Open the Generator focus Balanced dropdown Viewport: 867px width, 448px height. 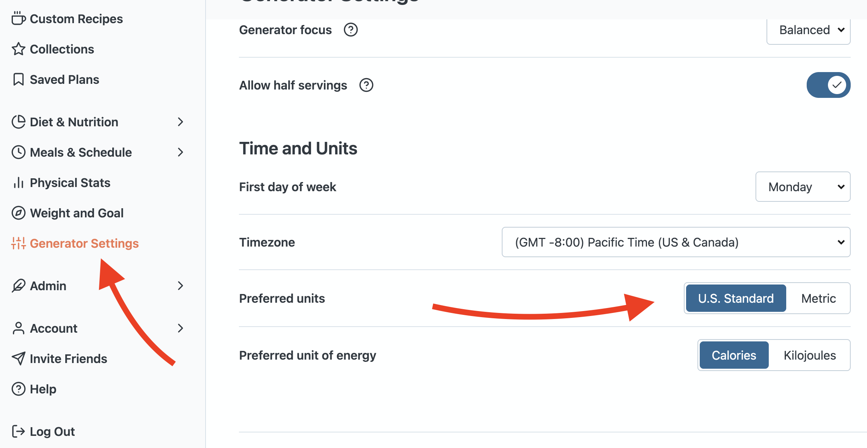coord(808,30)
